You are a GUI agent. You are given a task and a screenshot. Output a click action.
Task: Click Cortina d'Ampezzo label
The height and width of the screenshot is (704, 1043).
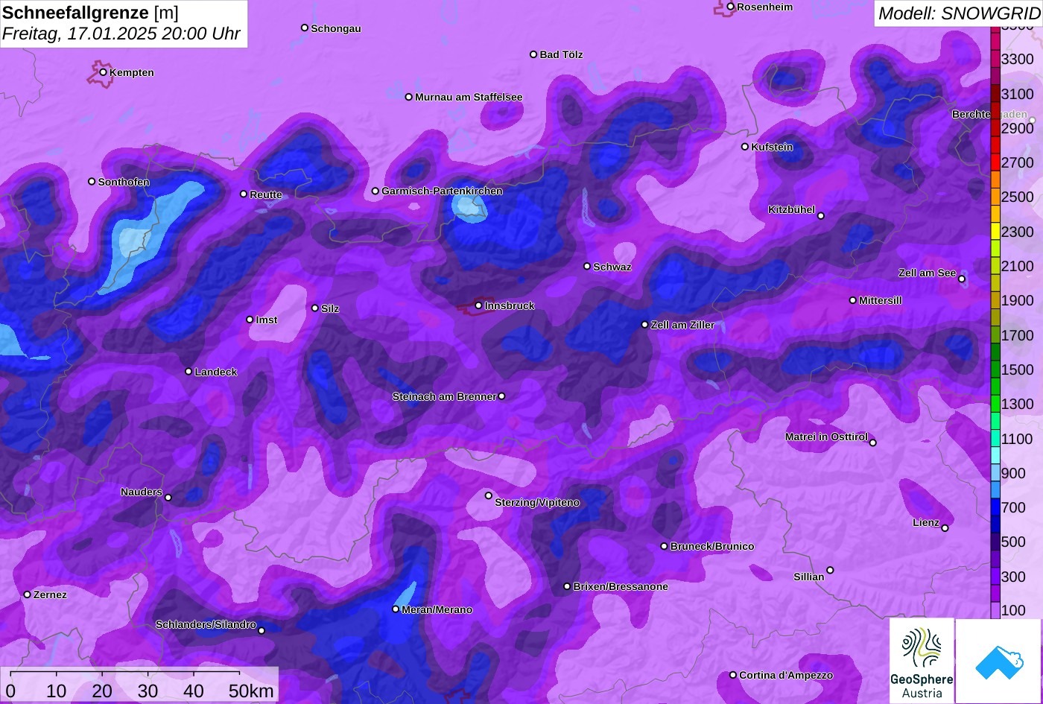[x=786, y=675]
